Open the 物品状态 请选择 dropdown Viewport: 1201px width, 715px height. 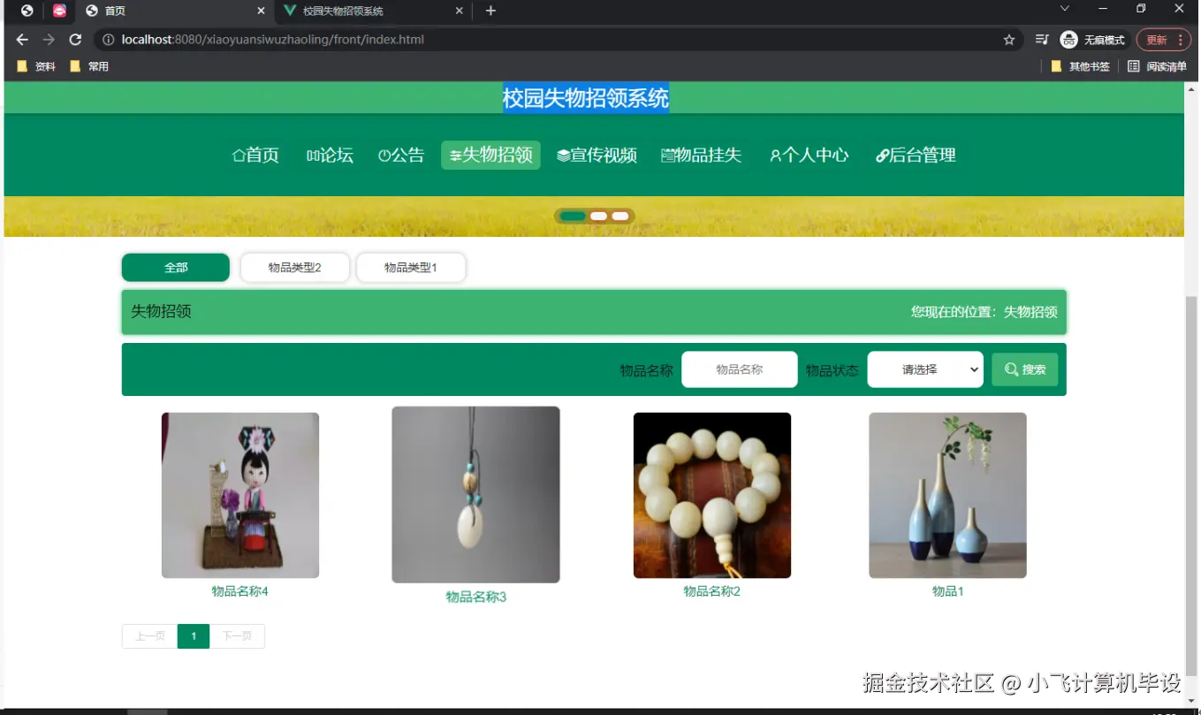click(924, 369)
